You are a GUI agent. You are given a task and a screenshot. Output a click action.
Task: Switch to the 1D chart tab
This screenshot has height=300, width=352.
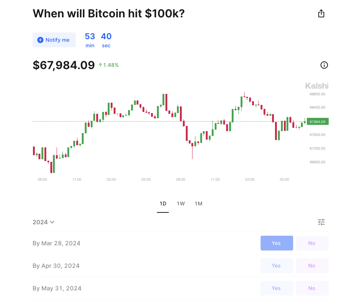(x=163, y=204)
